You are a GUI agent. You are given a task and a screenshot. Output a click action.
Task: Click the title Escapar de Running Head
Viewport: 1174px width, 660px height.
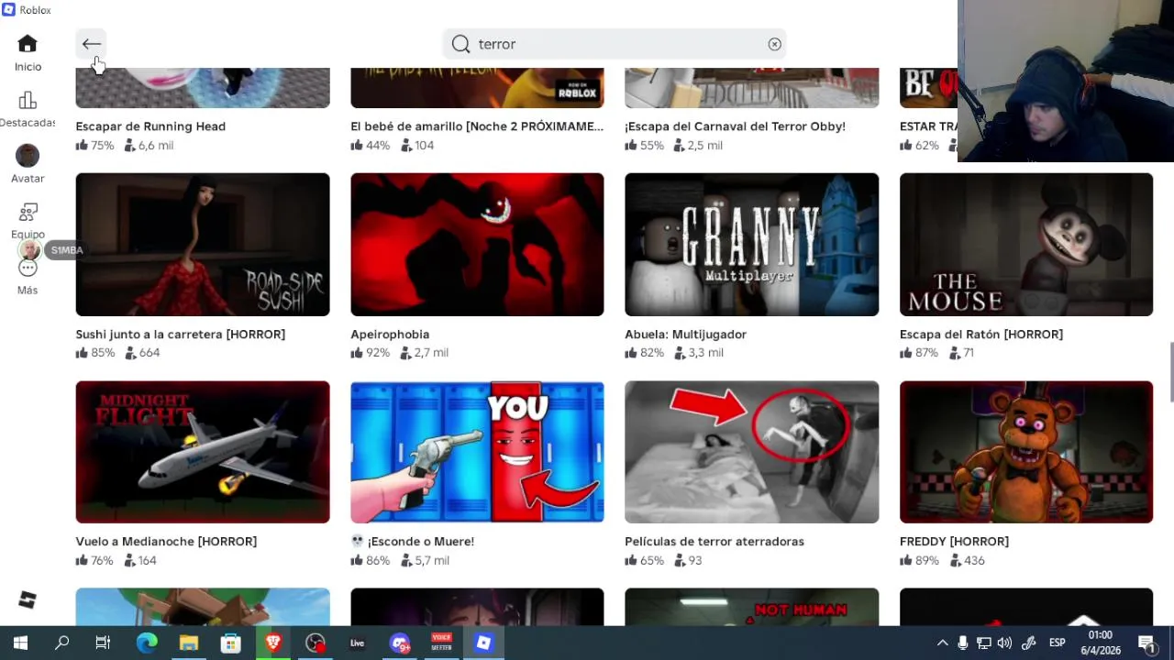(150, 126)
